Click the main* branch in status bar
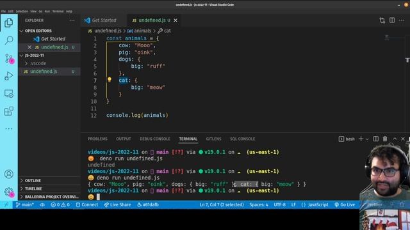 click(x=25, y=204)
